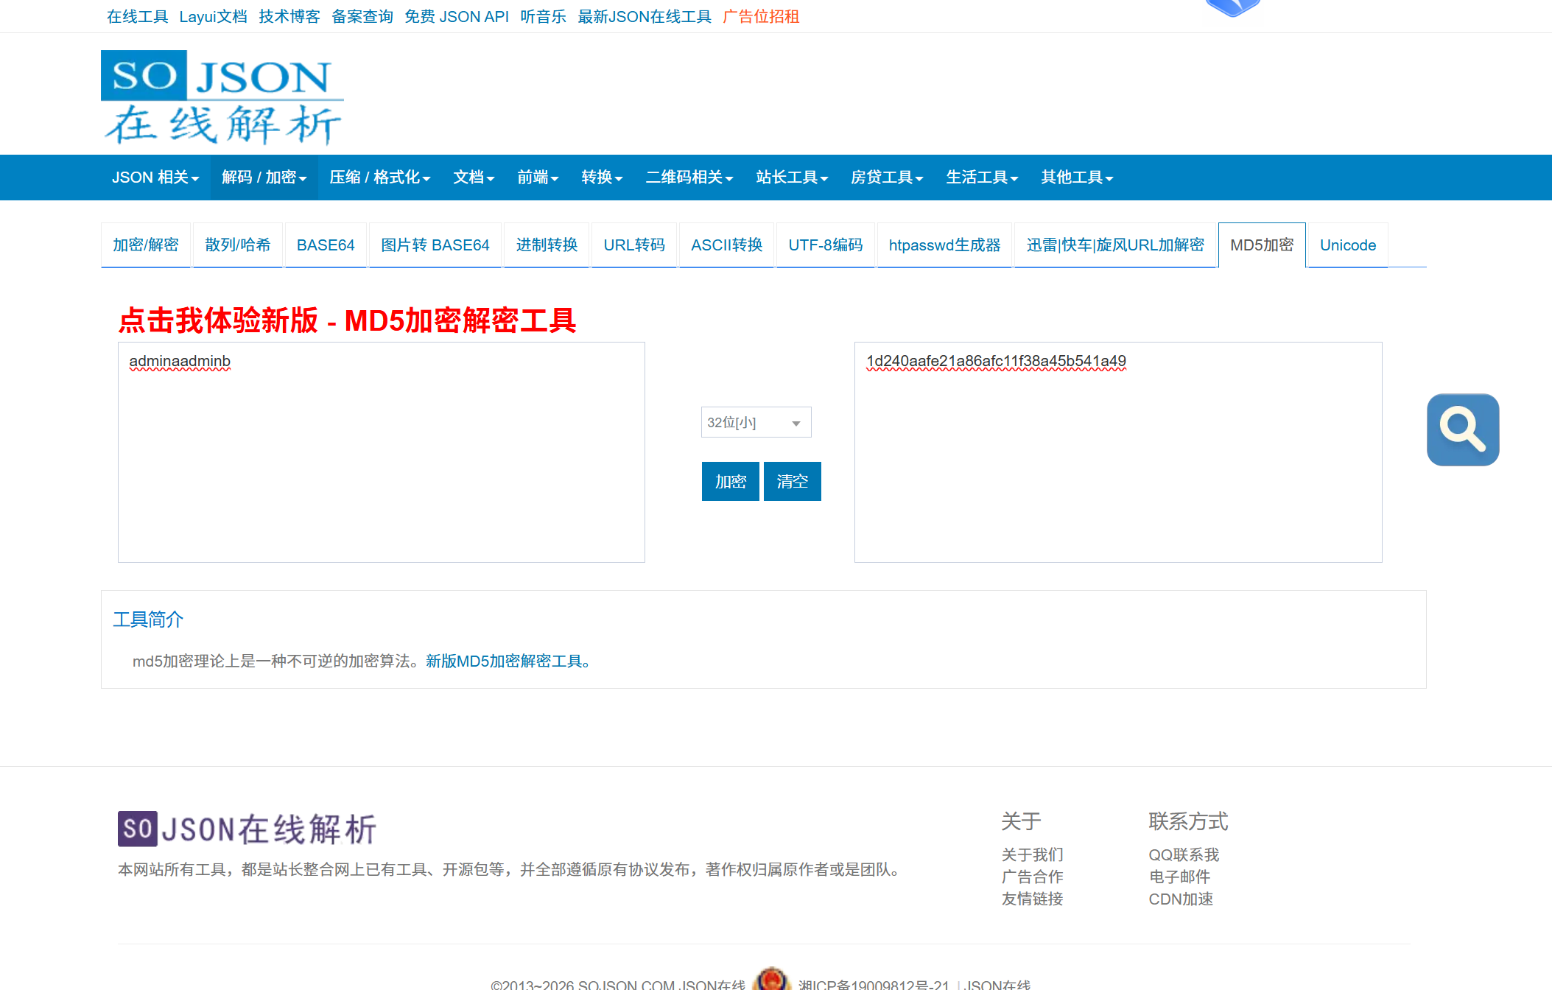Expand the 压缩 / 格式化 menu
The height and width of the screenshot is (990, 1552).
[x=379, y=178]
